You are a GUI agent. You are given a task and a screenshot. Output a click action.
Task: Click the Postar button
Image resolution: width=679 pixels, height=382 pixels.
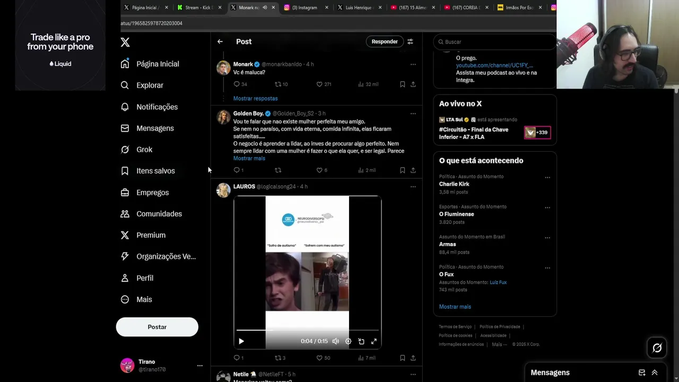(157, 327)
